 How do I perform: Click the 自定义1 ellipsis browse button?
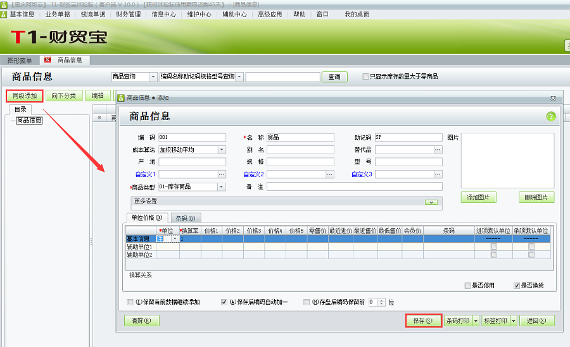coord(222,174)
